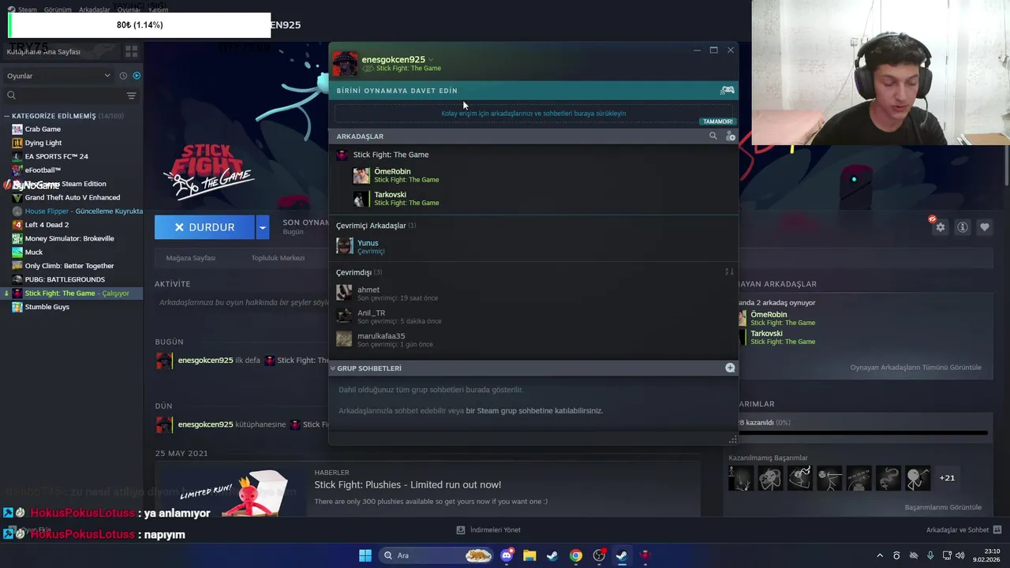
Task: Open the Oyunlar collection dropdown
Action: [58, 76]
